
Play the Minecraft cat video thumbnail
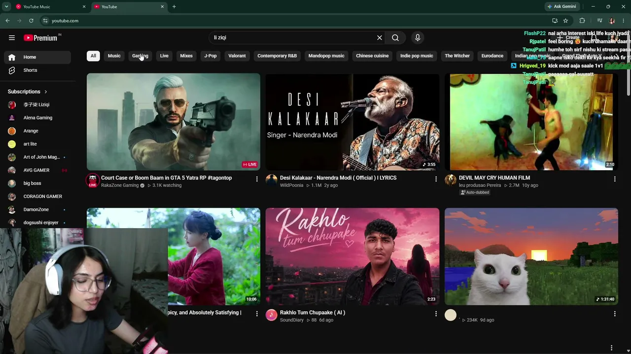click(x=531, y=257)
